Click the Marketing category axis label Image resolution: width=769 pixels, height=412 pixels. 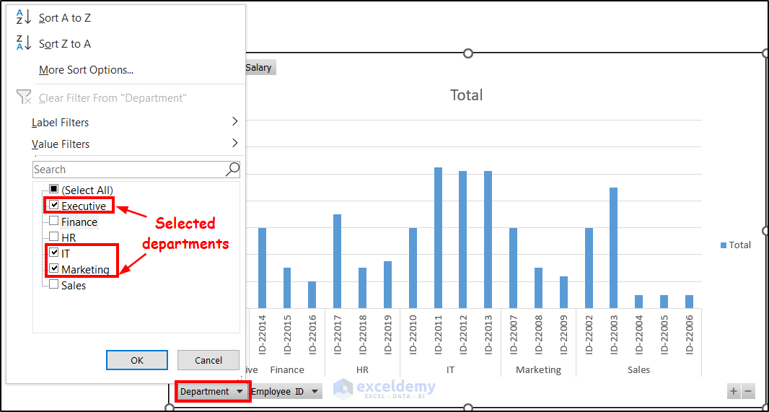538,370
